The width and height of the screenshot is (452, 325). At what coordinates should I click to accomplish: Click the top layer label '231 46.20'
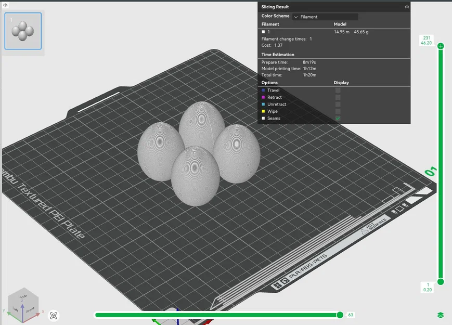427,41
